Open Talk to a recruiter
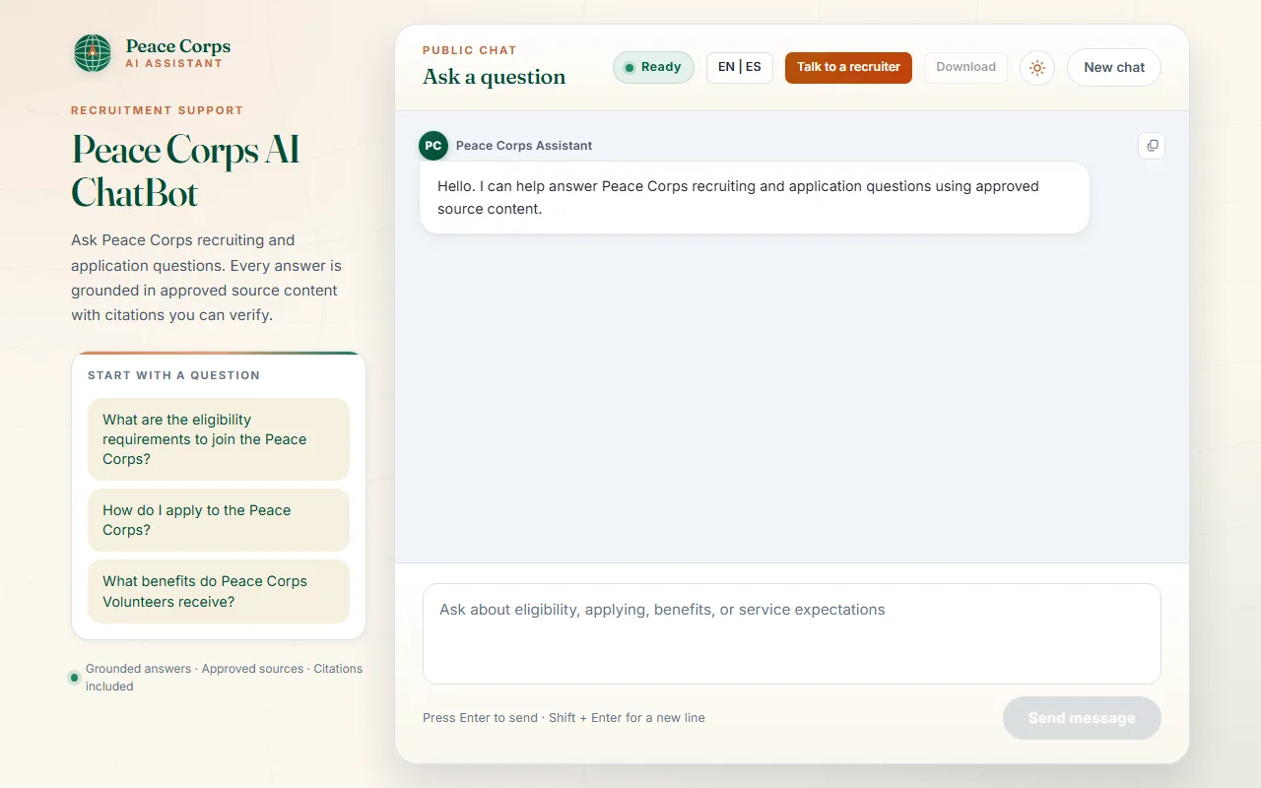The image size is (1261, 788). pyautogui.click(x=848, y=67)
